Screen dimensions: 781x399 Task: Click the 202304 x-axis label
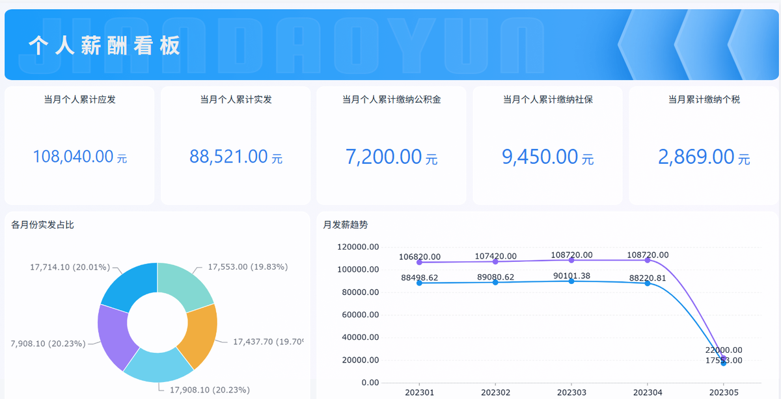tap(648, 393)
